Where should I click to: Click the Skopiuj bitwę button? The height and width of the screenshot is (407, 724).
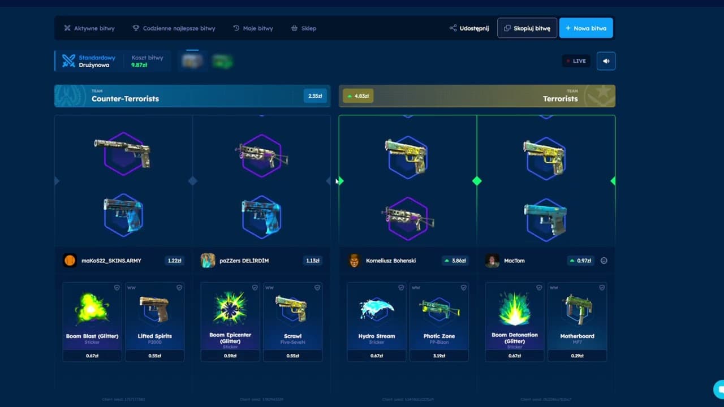tap(527, 28)
